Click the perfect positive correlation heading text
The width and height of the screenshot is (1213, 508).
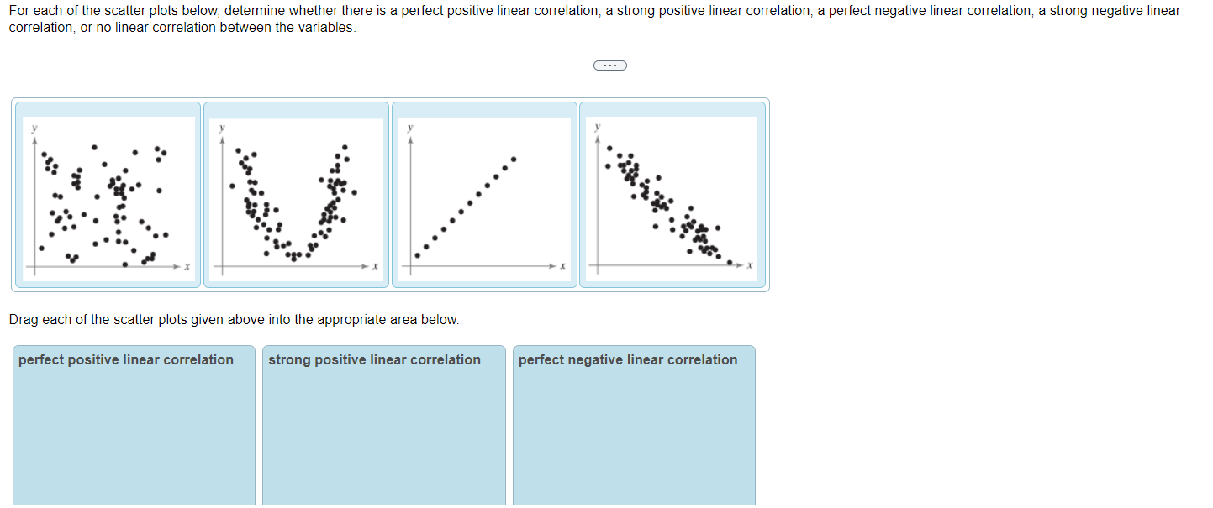click(124, 359)
